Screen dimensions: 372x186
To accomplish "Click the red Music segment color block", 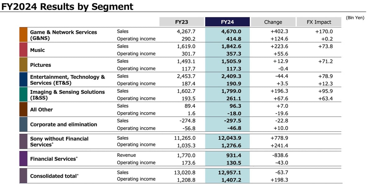I will tap(23, 50).
